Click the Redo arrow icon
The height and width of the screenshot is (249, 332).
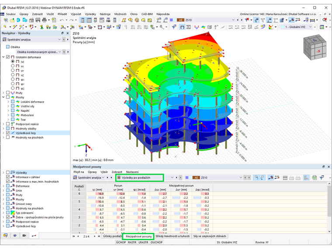click(x=72, y=20)
